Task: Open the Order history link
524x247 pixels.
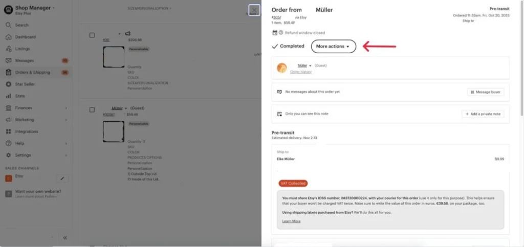Action: click(301, 72)
